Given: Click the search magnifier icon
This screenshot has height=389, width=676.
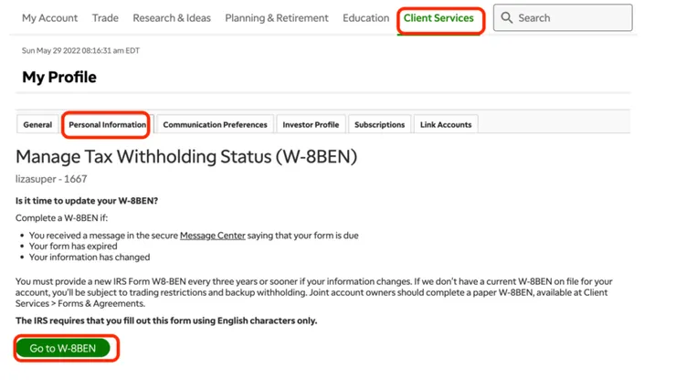Looking at the screenshot, I should [x=507, y=17].
